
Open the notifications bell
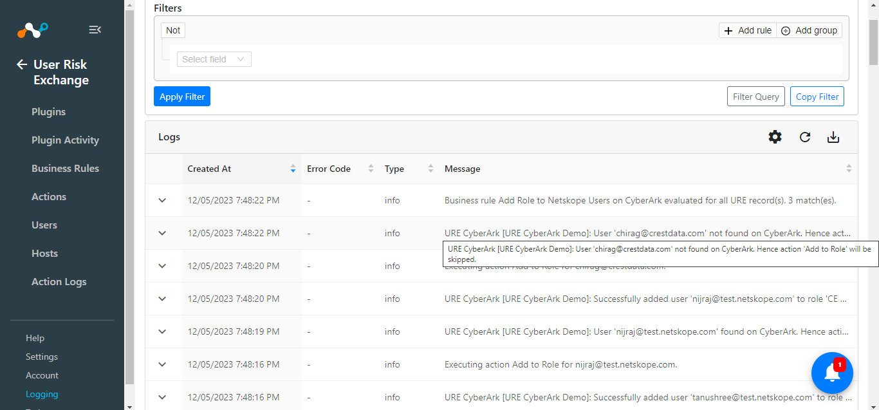(832, 373)
